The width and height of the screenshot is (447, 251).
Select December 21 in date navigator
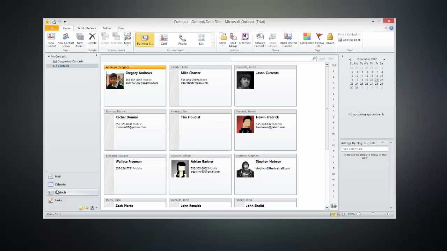(376, 80)
